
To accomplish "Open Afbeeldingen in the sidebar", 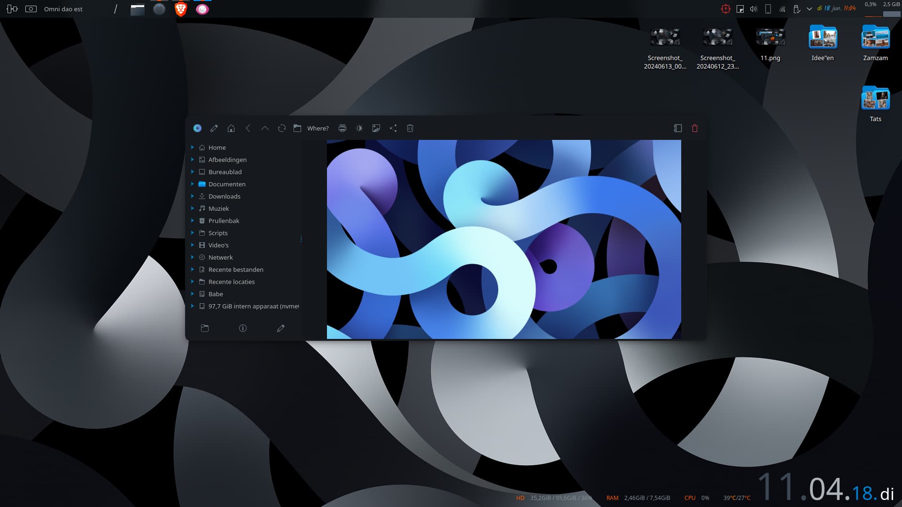I will tap(227, 160).
